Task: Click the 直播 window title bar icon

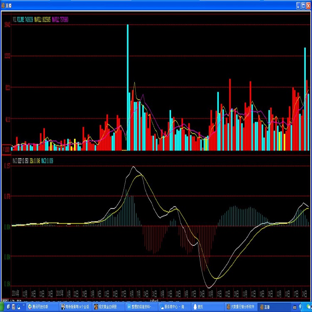Action: (x=3, y=5)
